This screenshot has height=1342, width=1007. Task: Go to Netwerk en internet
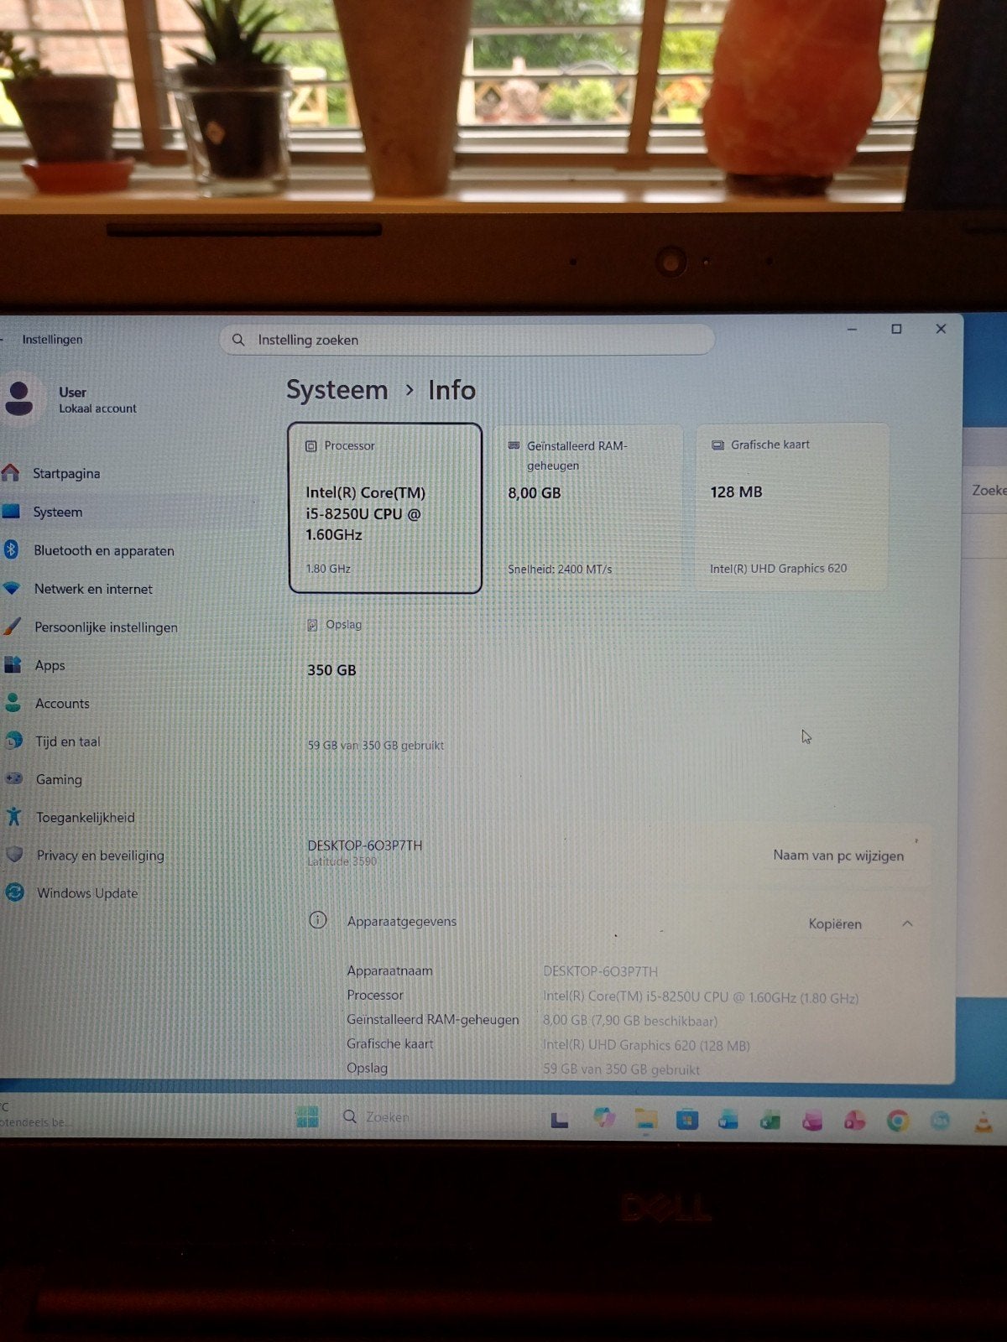[x=93, y=589]
